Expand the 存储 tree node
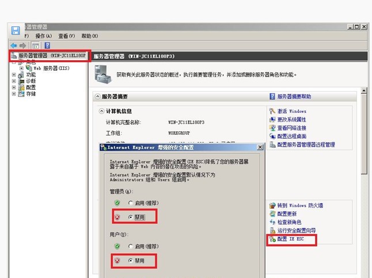This screenshot has height=278, width=372. 14,94
